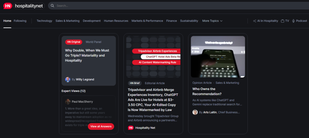This screenshot has height=138, width=309.
Task: Open the World Panel label
Action: (x=94, y=42)
